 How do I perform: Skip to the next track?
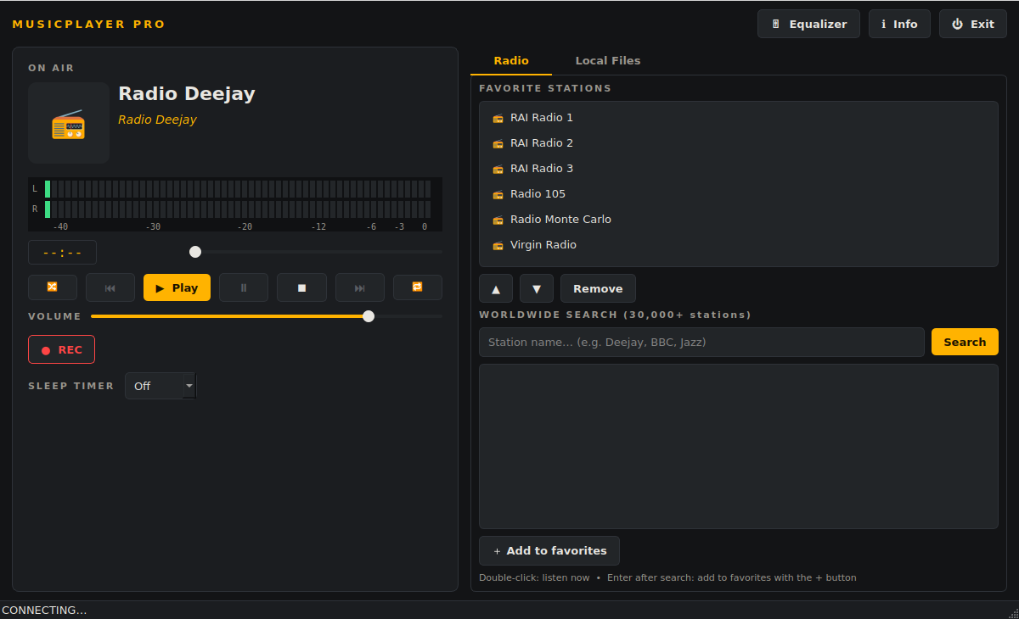click(x=360, y=287)
